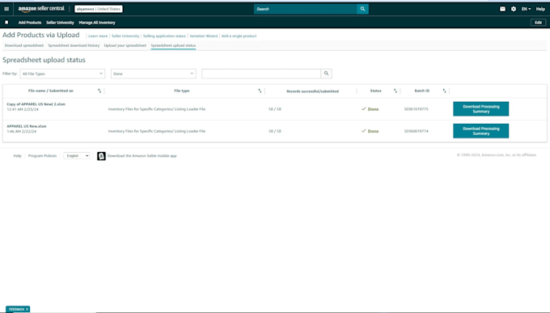
Task: Click the 1:46 AM 2/22/24 timestamp
Action: tap(21, 132)
